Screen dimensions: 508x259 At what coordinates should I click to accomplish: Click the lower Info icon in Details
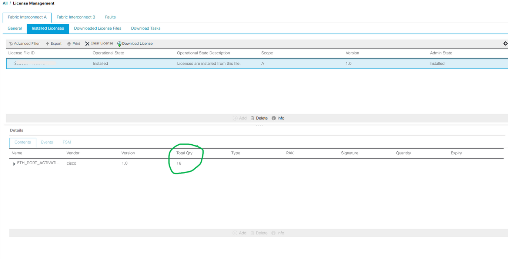click(x=274, y=233)
